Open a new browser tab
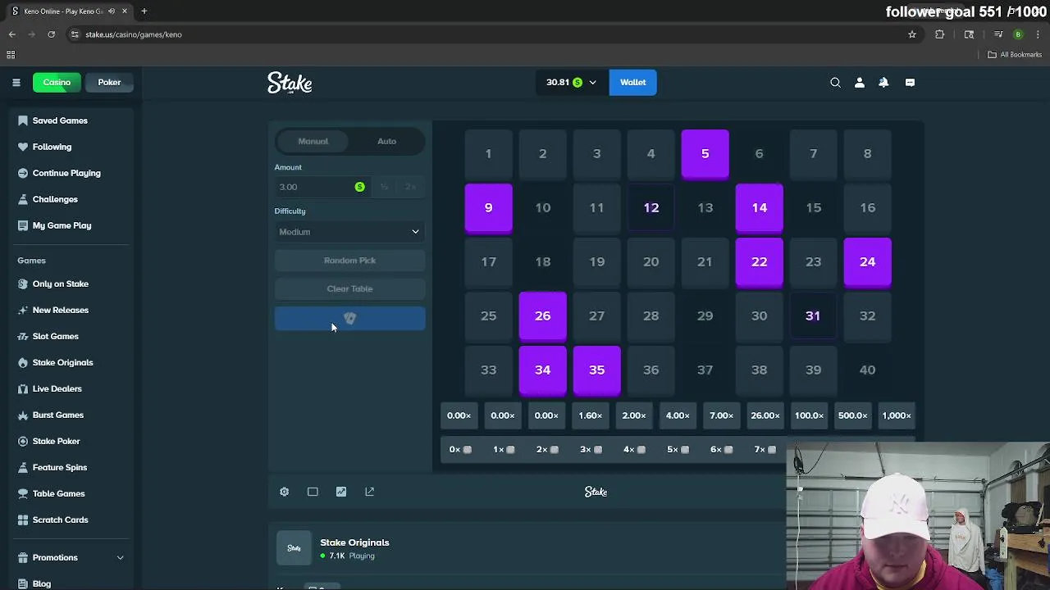 click(x=144, y=11)
